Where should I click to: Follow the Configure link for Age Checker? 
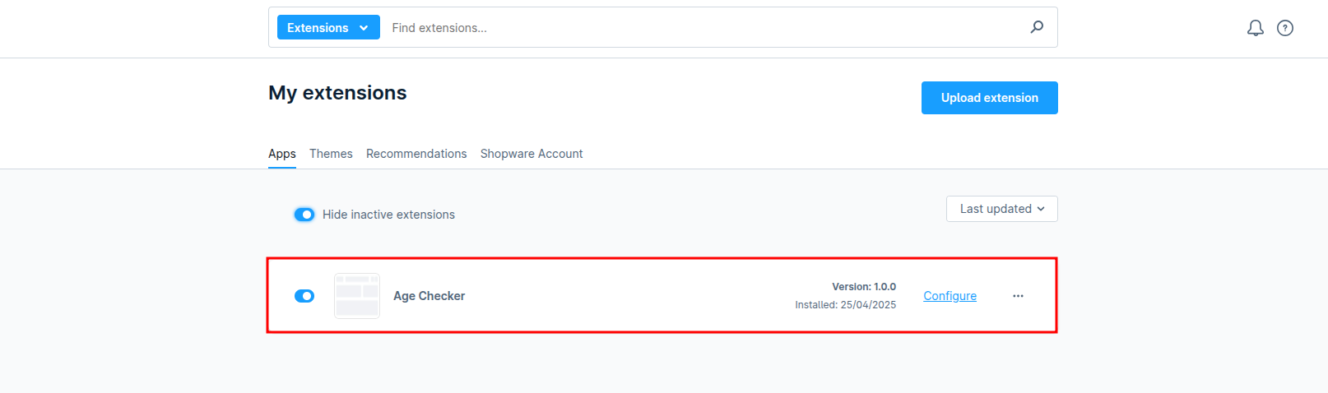(950, 296)
